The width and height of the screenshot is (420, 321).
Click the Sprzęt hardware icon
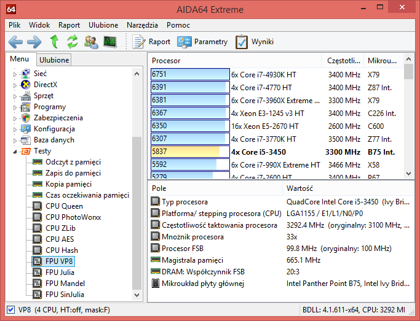[x=26, y=96]
